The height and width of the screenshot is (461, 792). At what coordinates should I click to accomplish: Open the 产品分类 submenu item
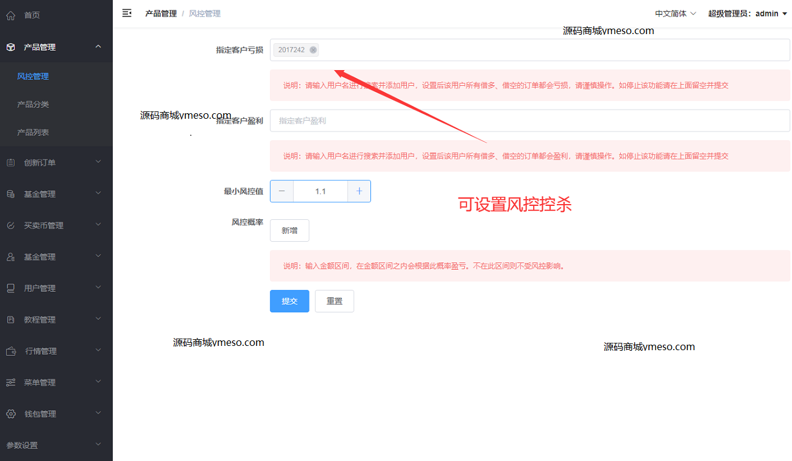click(33, 105)
